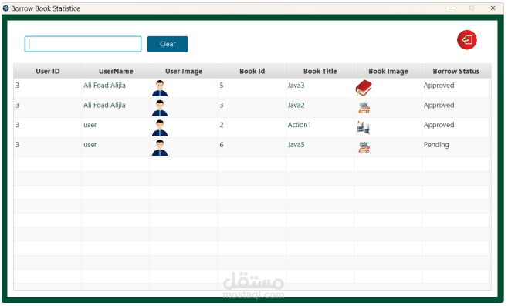Select the red book image for Java3
This screenshot has height=306, width=508.
click(x=364, y=88)
